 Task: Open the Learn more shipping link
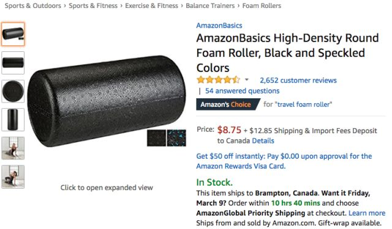pyautogui.click(x=367, y=213)
